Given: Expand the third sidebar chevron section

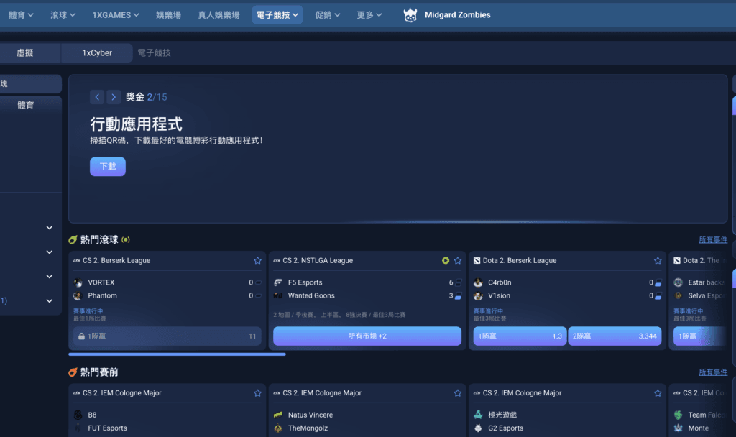Looking at the screenshot, I should (50, 277).
